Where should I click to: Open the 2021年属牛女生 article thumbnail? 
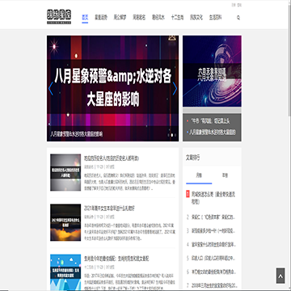65,222
